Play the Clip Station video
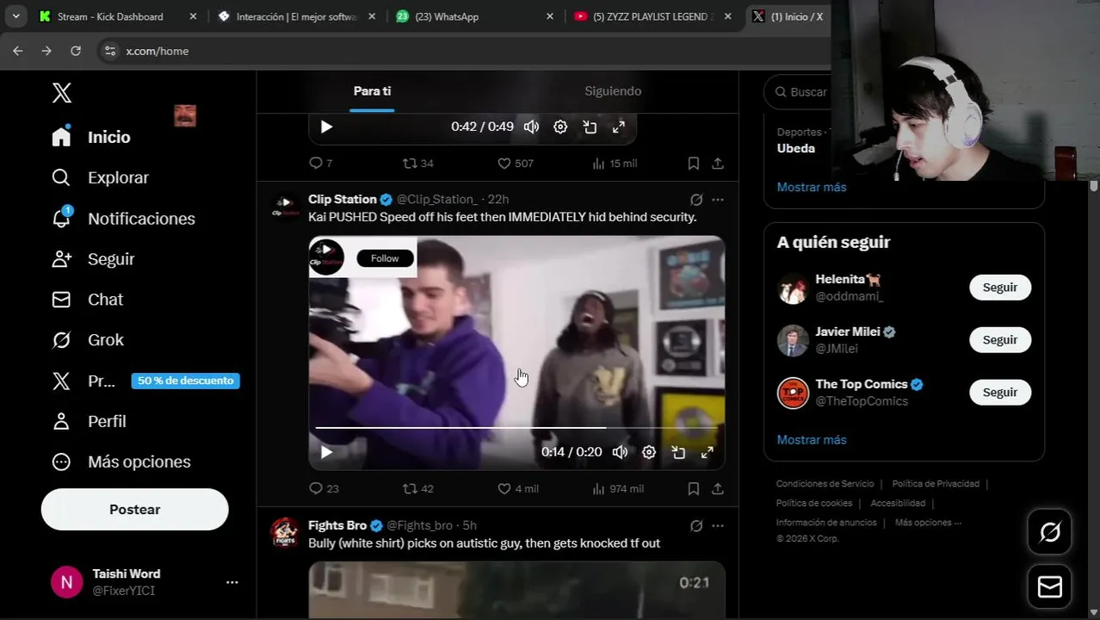1100x620 pixels. (326, 452)
